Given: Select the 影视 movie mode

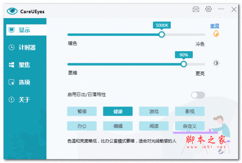Looking at the screenshot, I should pos(190,111).
